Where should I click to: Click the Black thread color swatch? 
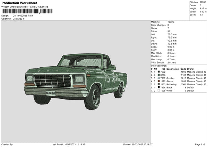tap(159, 87)
